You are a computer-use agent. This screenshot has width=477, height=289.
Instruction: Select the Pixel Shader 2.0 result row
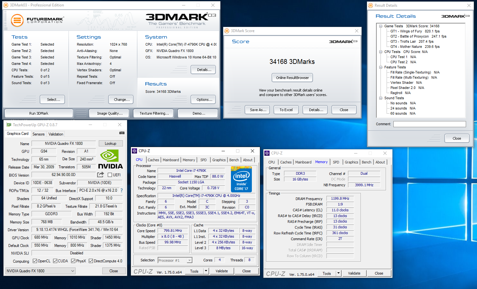click(407, 88)
